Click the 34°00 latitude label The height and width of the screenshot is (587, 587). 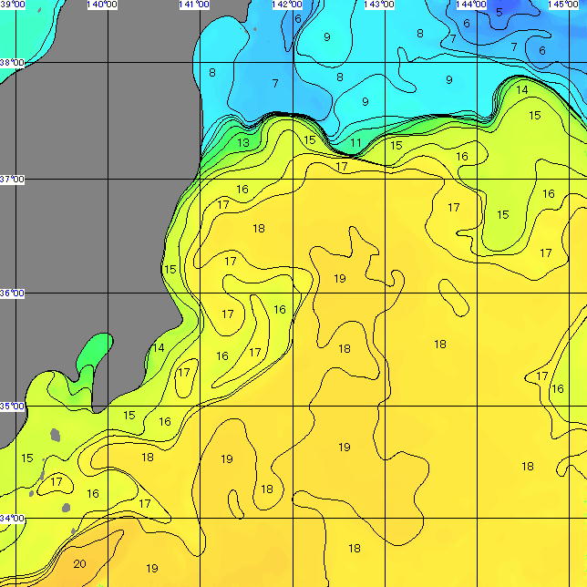tap(12, 519)
